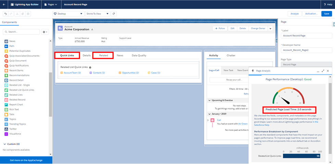The image size is (335, 164).
Task: Select Related List Quick Links component icon
Action: click(x=6, y=90)
